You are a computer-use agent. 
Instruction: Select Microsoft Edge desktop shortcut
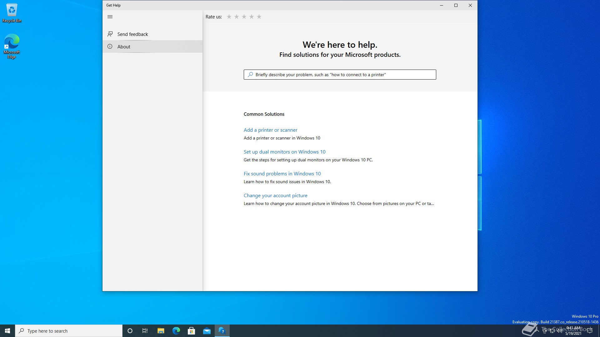(x=12, y=46)
